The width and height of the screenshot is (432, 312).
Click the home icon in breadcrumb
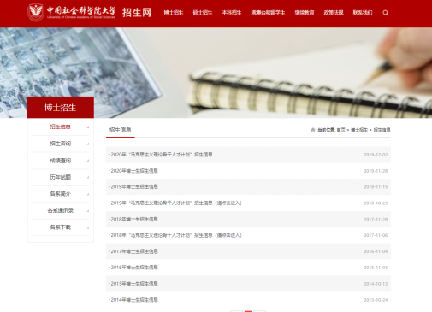tap(313, 130)
